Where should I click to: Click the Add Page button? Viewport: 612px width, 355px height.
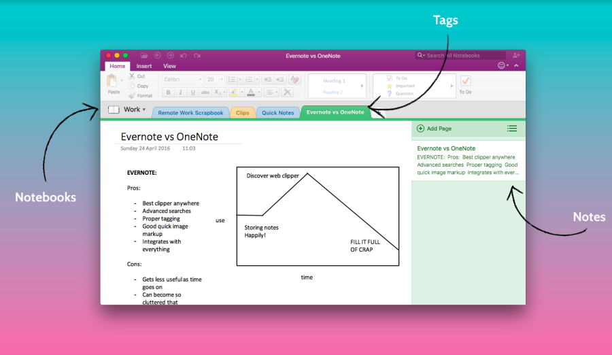point(434,129)
